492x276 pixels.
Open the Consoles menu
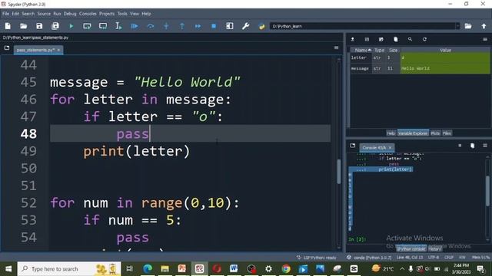(88, 14)
